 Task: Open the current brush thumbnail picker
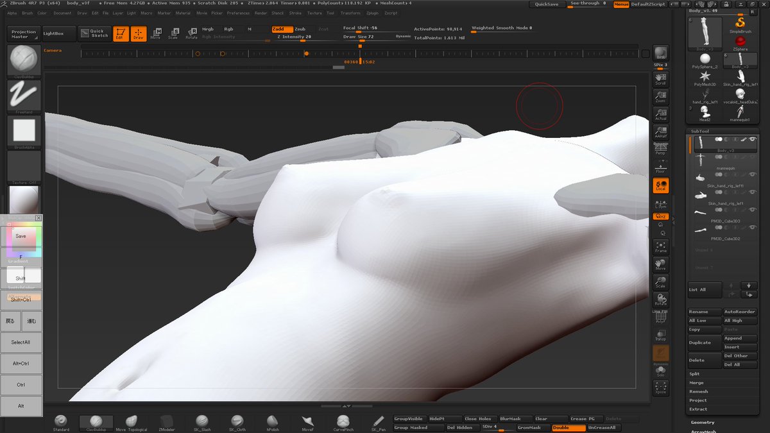pos(24,60)
